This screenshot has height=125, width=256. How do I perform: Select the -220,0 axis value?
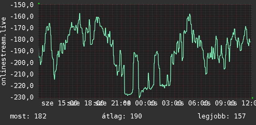click(x=22, y=86)
